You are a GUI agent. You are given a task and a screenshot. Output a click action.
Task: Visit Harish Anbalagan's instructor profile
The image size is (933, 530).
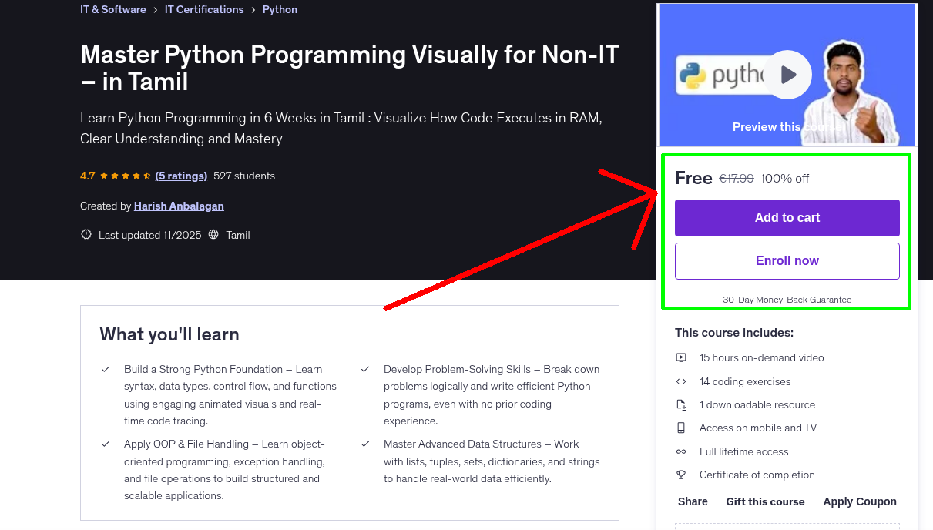click(179, 206)
